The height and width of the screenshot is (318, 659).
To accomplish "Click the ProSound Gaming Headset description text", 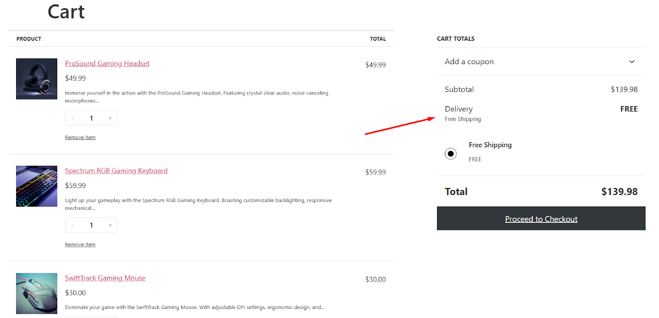I will click(x=196, y=97).
